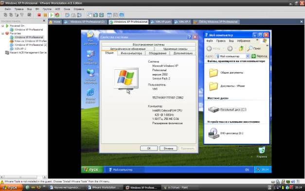This screenshot has width=305, height=191.
Task: Open the address bar dropdown in My Computer
Action: coord(248,56)
